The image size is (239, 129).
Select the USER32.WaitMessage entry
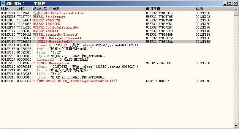click(49, 17)
